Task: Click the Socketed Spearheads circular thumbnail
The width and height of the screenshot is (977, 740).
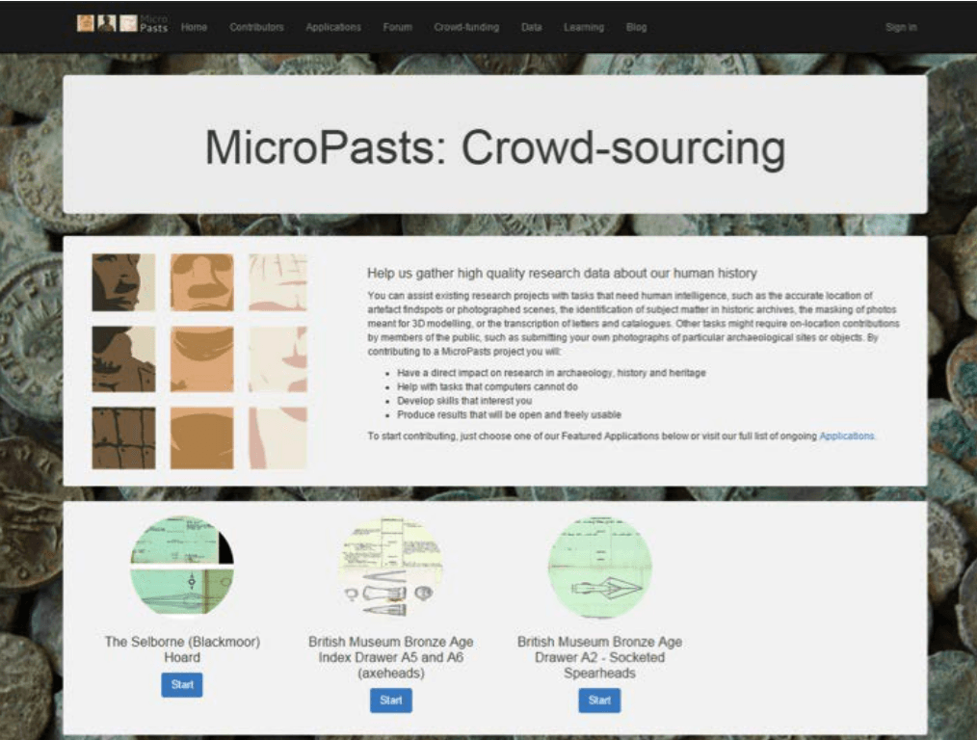Action: [599, 567]
